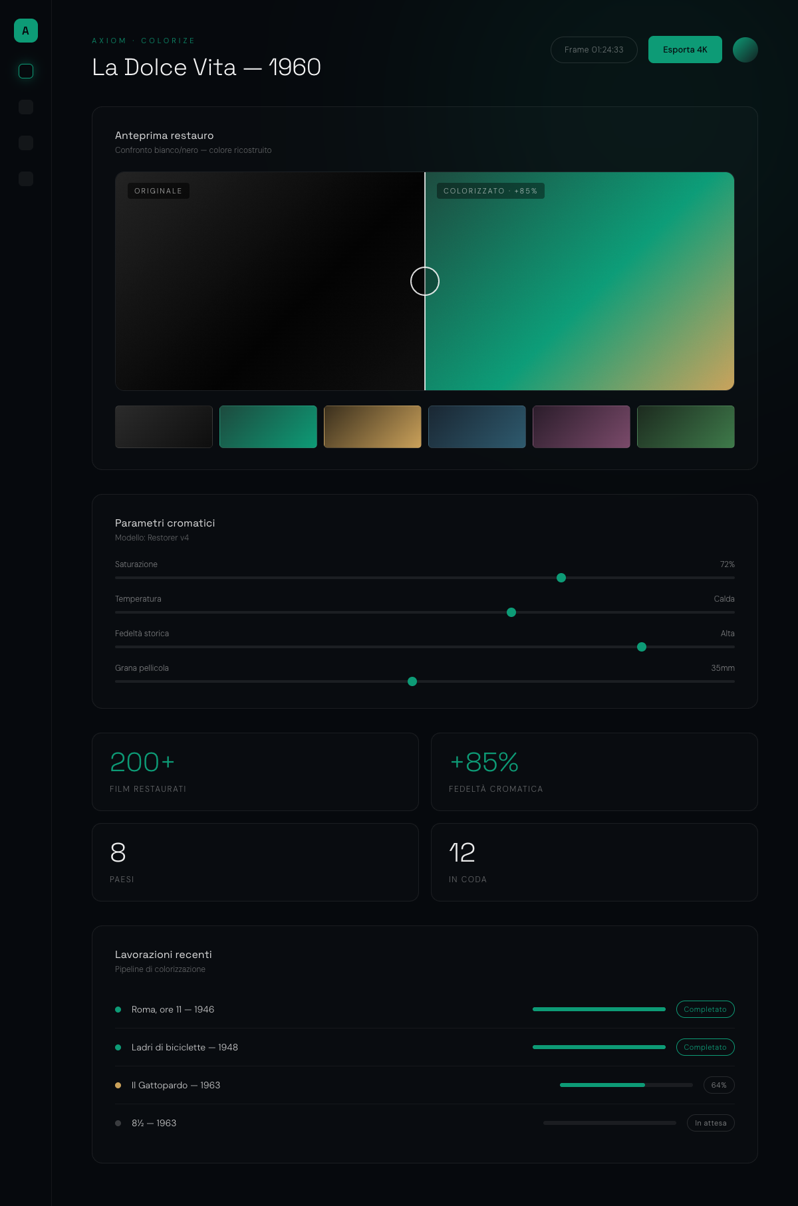Screen dimensions: 798x1206
Task: Click the Temperatura slider handle
Action: (x=511, y=612)
